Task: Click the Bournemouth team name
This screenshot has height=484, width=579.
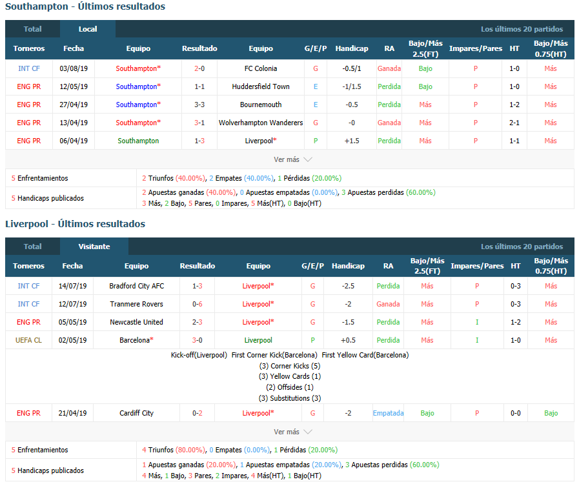Action: [x=261, y=105]
